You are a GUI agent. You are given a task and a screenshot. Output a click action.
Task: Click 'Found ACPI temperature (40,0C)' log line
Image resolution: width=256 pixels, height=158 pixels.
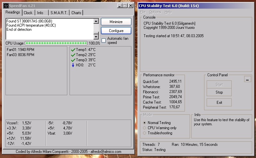click(x=31, y=25)
